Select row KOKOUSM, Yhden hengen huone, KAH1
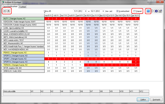165x104 pixels. coord(23,22)
